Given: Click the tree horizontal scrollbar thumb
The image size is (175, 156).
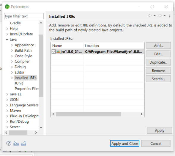Looking at the screenshot, I should (18, 133).
